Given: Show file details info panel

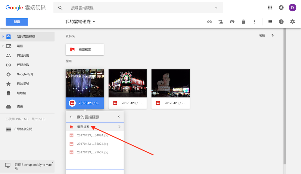Looking at the screenshot, I should click(x=281, y=22).
